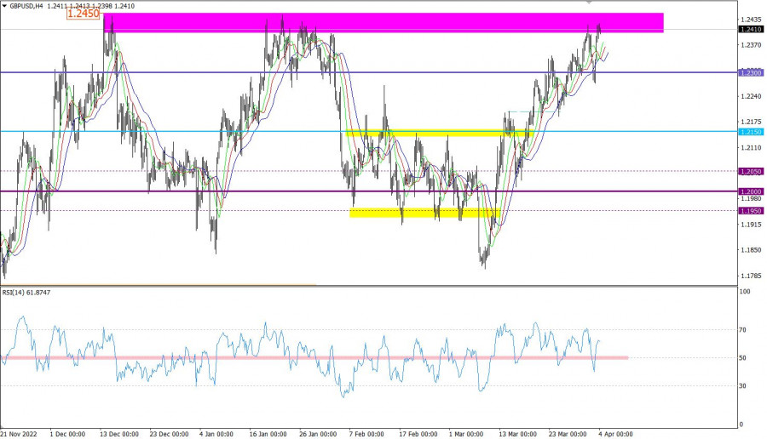Click the 4 Apr 00:00 date label
This screenshot has height=439, width=767.
point(614,434)
